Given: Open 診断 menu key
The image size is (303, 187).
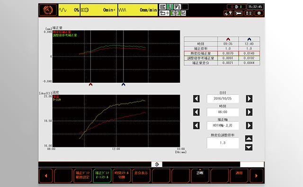Looking at the screenshot, I should [200, 176].
